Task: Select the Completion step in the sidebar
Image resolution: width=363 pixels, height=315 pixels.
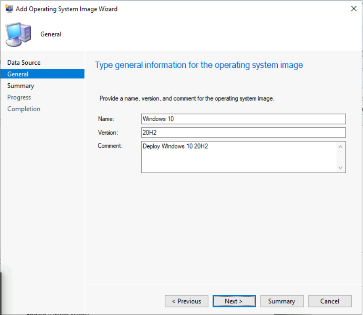Action: coord(24,109)
